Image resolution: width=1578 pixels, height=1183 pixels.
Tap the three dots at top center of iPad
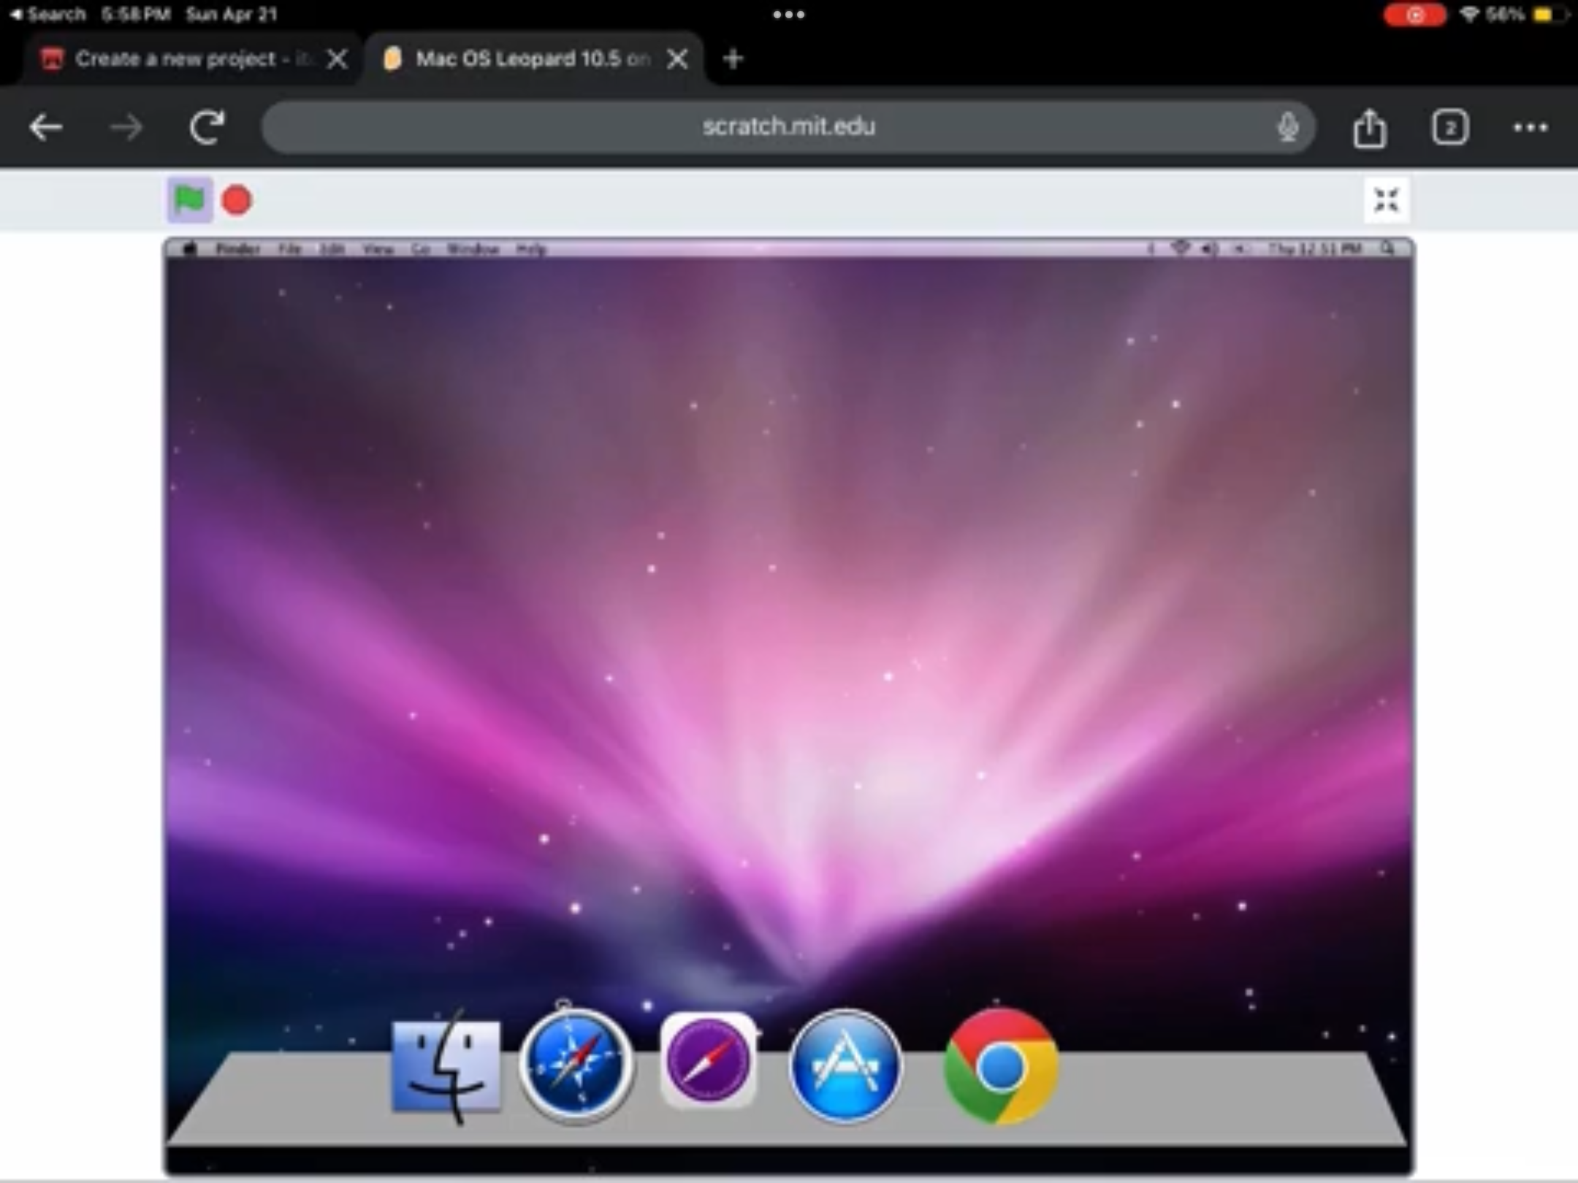click(789, 15)
